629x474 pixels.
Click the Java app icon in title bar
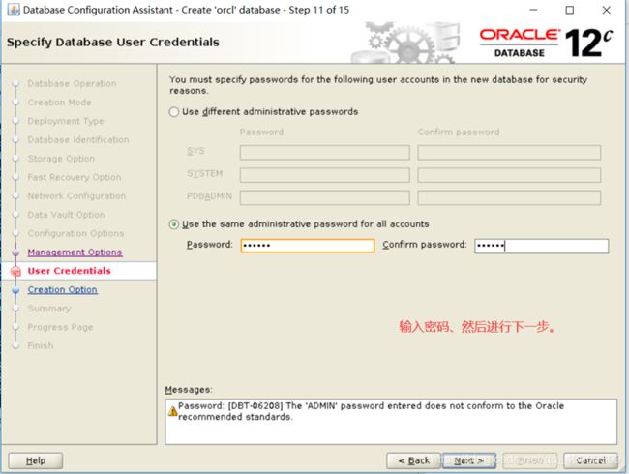[x=14, y=10]
